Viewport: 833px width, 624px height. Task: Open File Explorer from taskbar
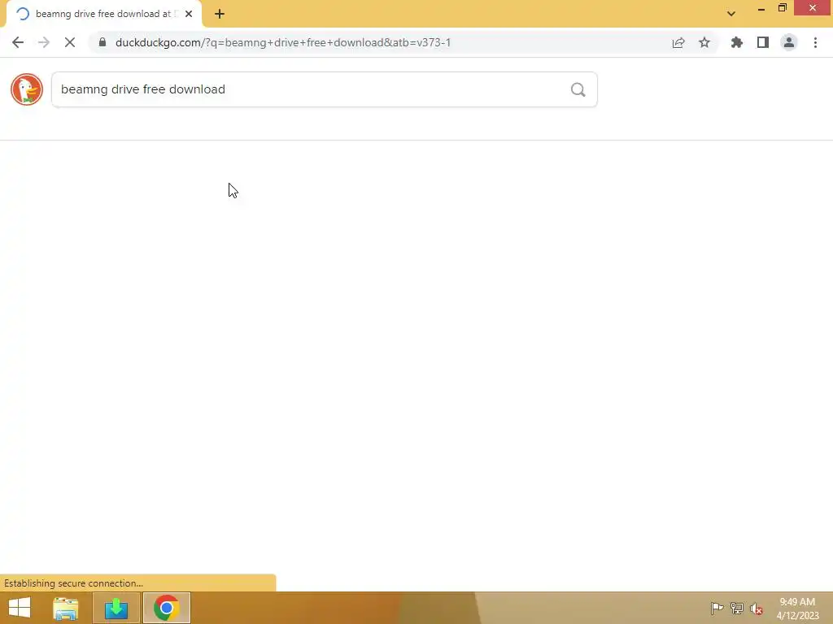coord(66,608)
